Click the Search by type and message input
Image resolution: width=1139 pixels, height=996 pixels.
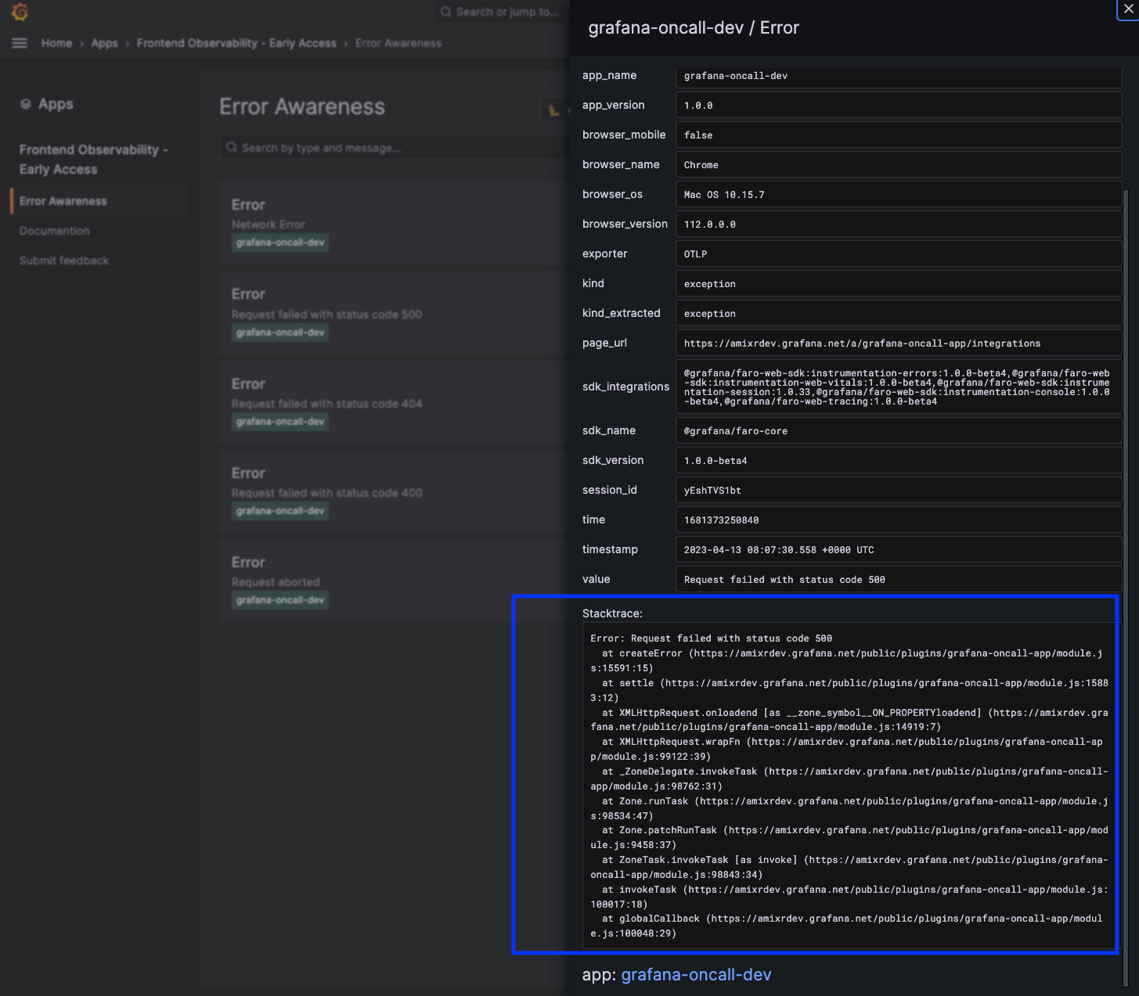(x=352, y=147)
